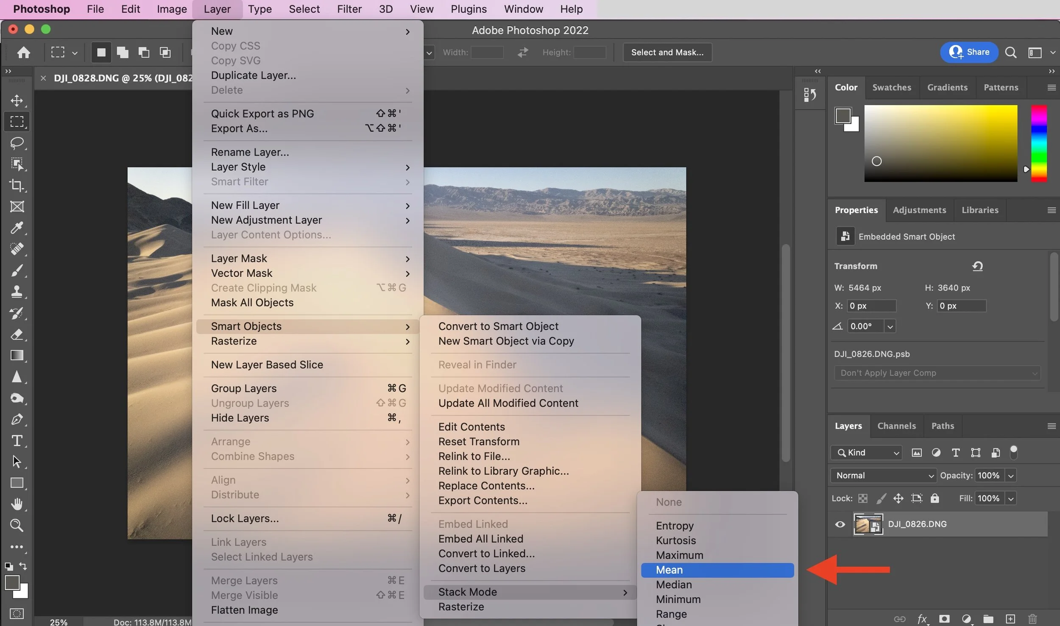Viewport: 1060px width, 626px height.
Task: Click the X position input field
Action: pyautogui.click(x=872, y=306)
